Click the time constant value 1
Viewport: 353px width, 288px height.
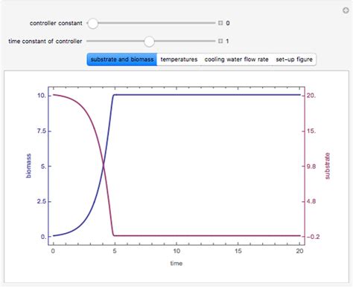point(227,41)
